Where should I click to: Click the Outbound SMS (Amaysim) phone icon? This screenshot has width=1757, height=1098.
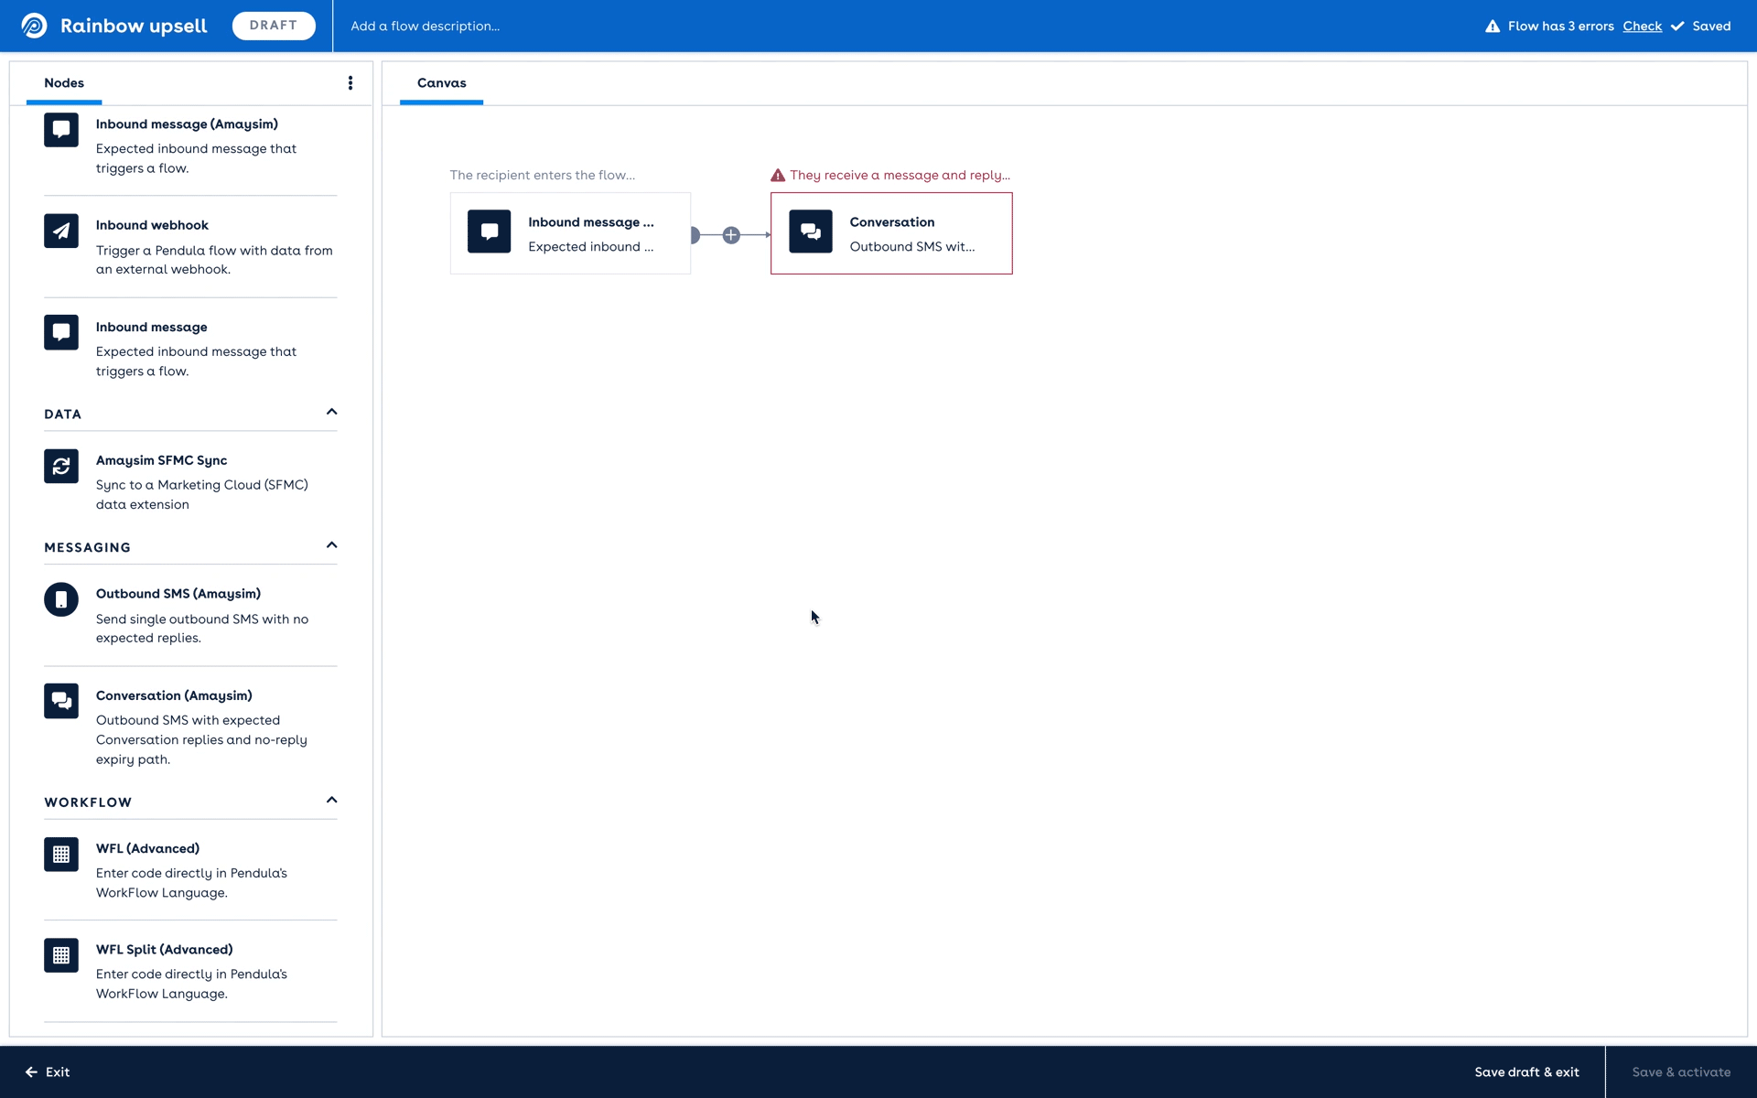tap(61, 599)
